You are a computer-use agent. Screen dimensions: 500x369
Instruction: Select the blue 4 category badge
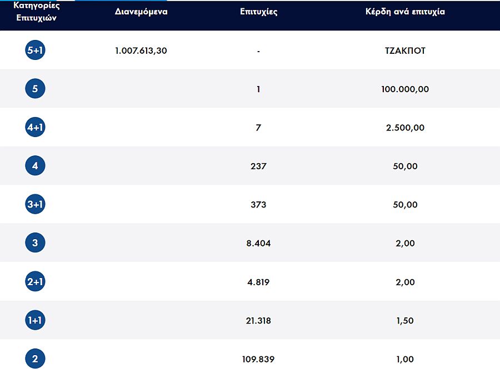[35, 166]
